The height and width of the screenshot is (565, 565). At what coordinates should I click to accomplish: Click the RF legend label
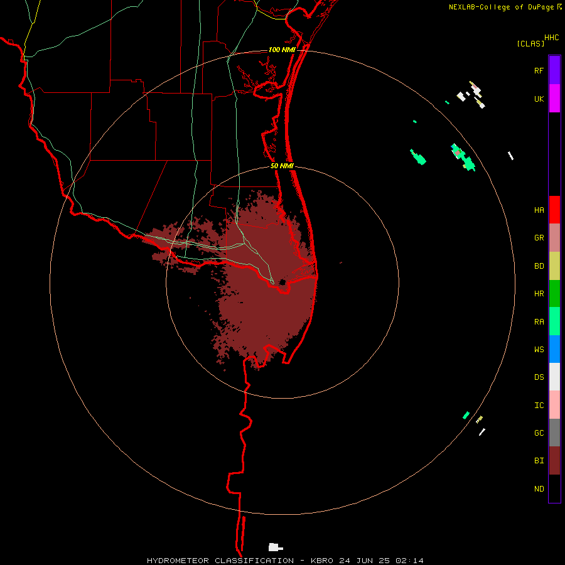(x=539, y=70)
